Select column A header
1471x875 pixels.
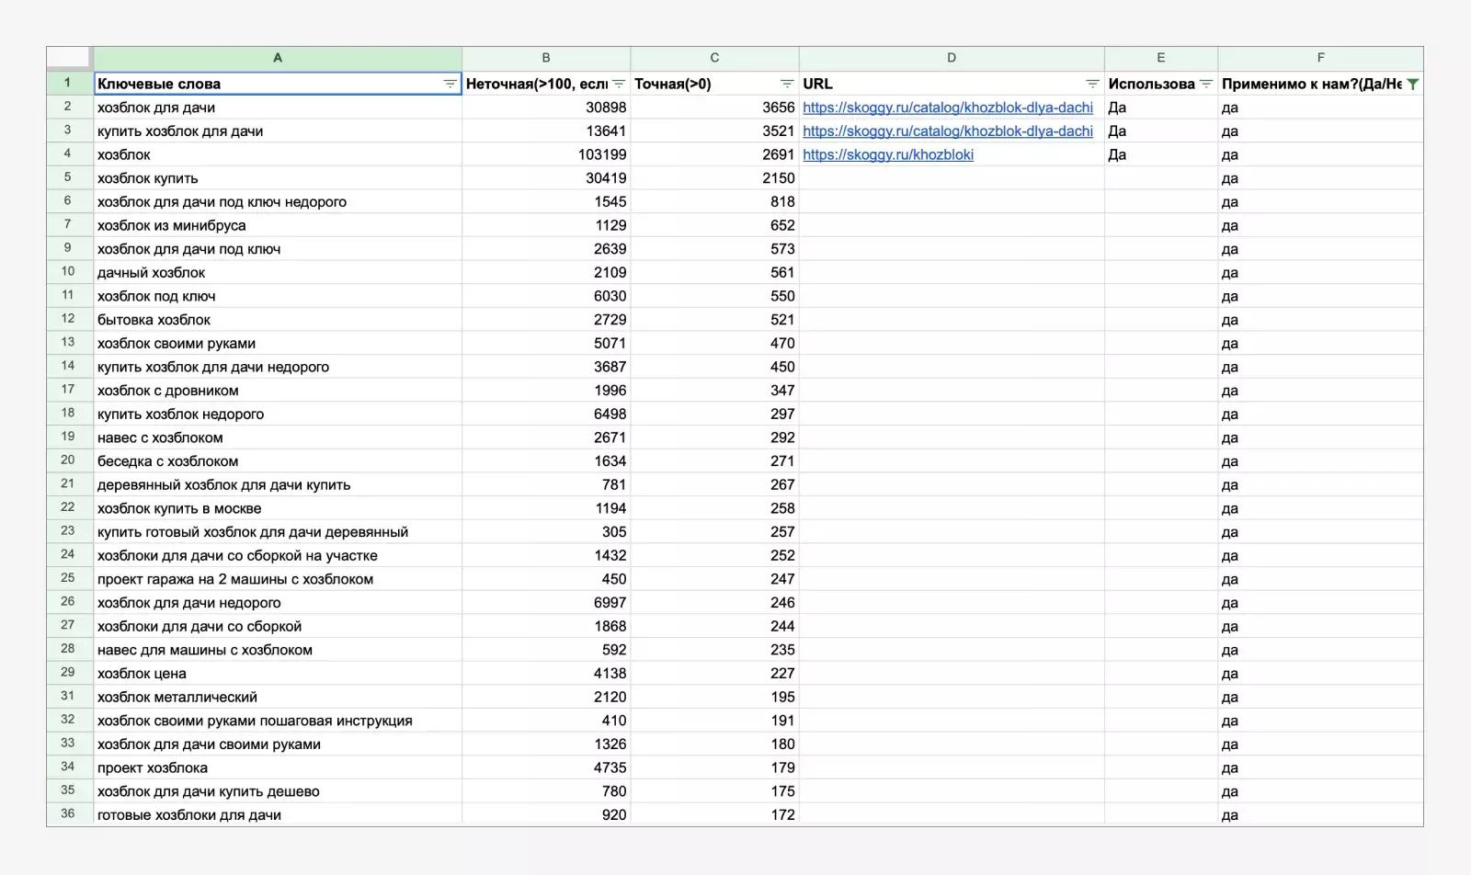(x=278, y=58)
